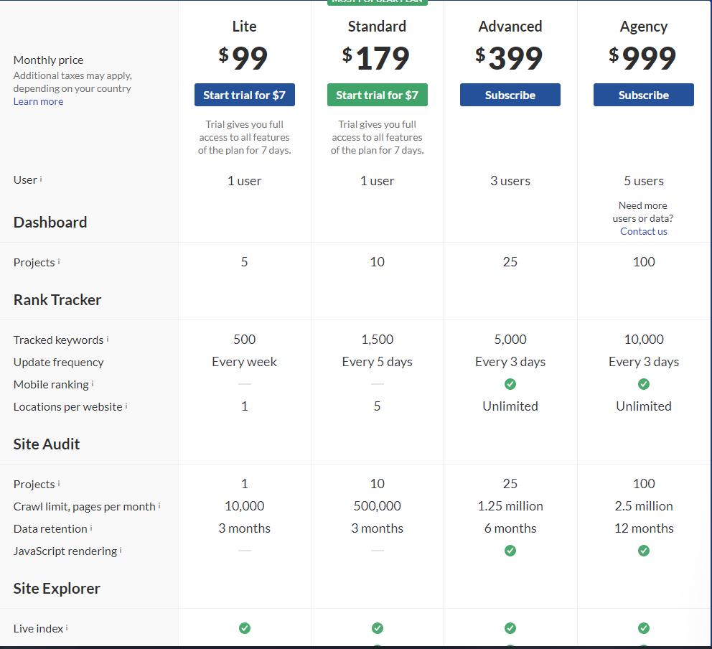
Task: Click info icon beside Dashboard Projects
Action: point(59,261)
